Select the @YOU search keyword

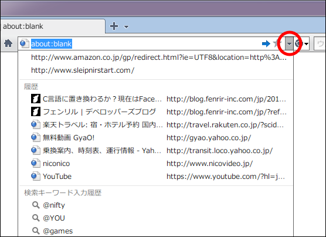[x=156, y=218]
